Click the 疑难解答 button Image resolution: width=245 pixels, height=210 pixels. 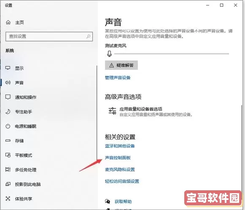pos(121,65)
